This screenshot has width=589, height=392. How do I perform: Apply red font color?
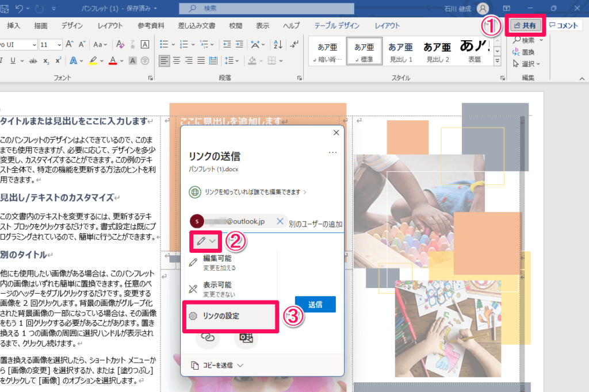tap(112, 60)
